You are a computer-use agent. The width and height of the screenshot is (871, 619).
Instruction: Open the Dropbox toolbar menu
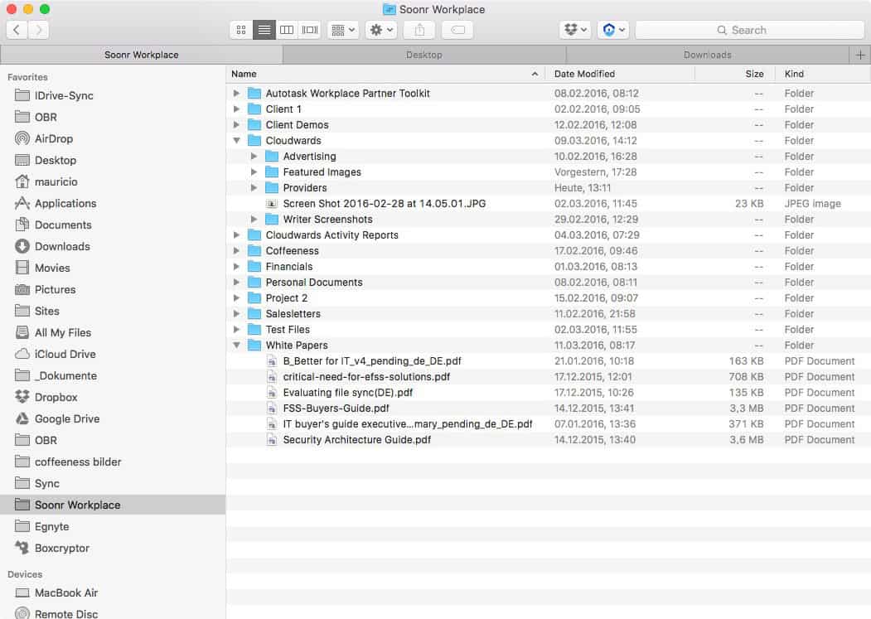tap(575, 30)
